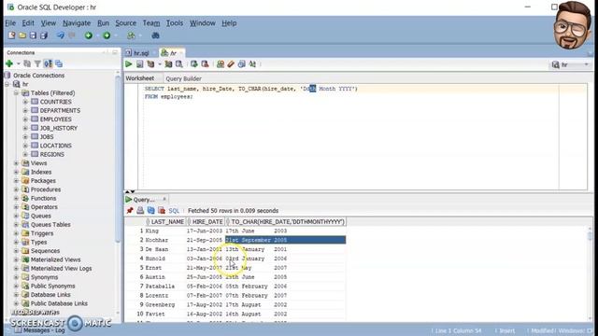
Task: Click the Undo arrow icon
Action: coord(61,35)
